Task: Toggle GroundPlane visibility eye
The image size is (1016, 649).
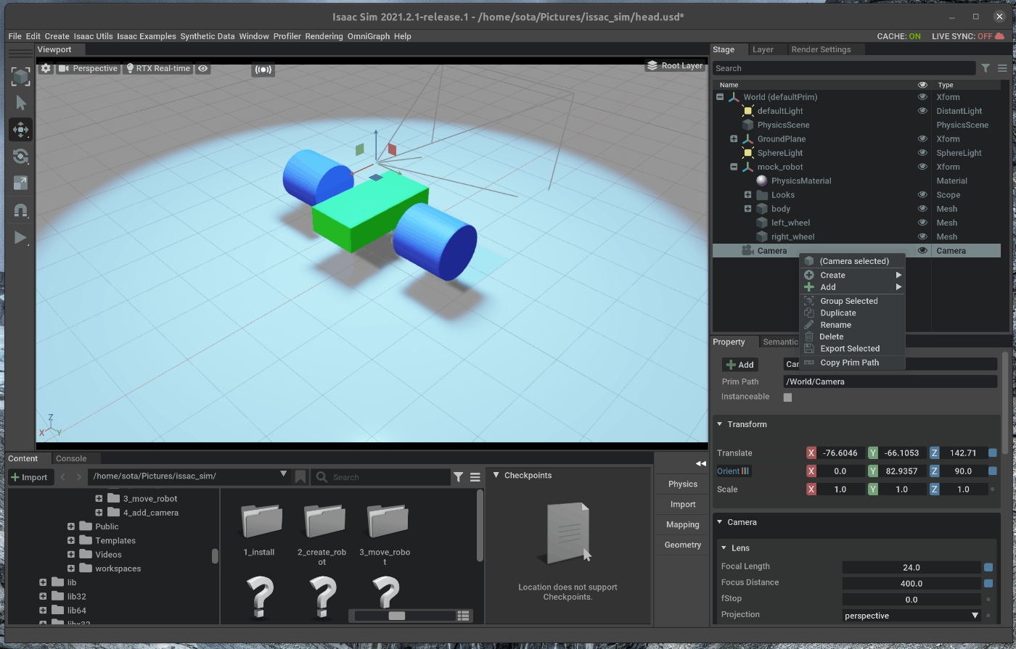Action: (922, 139)
